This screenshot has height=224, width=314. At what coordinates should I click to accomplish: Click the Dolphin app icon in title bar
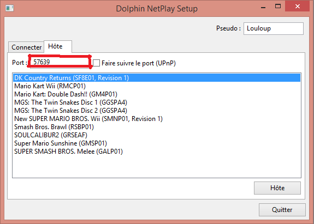[9, 8]
